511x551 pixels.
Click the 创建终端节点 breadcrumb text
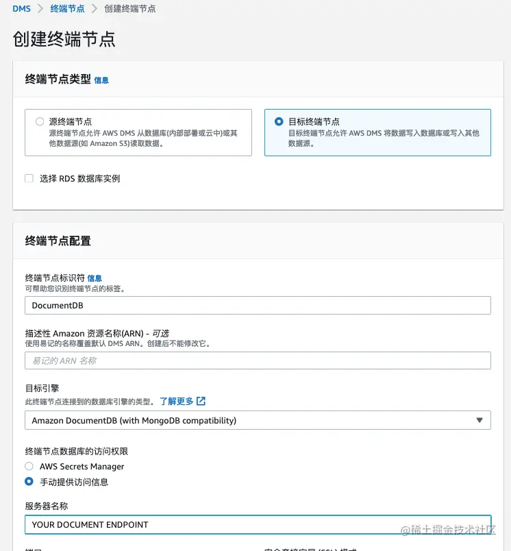[x=130, y=8]
